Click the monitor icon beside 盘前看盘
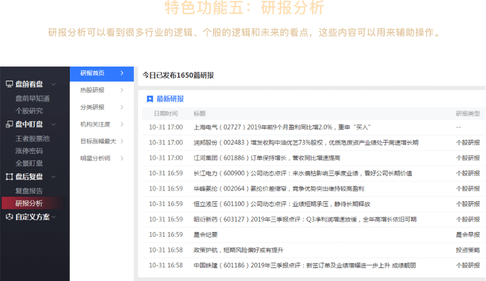Screen dimensions: 486x281 click(x=9, y=84)
